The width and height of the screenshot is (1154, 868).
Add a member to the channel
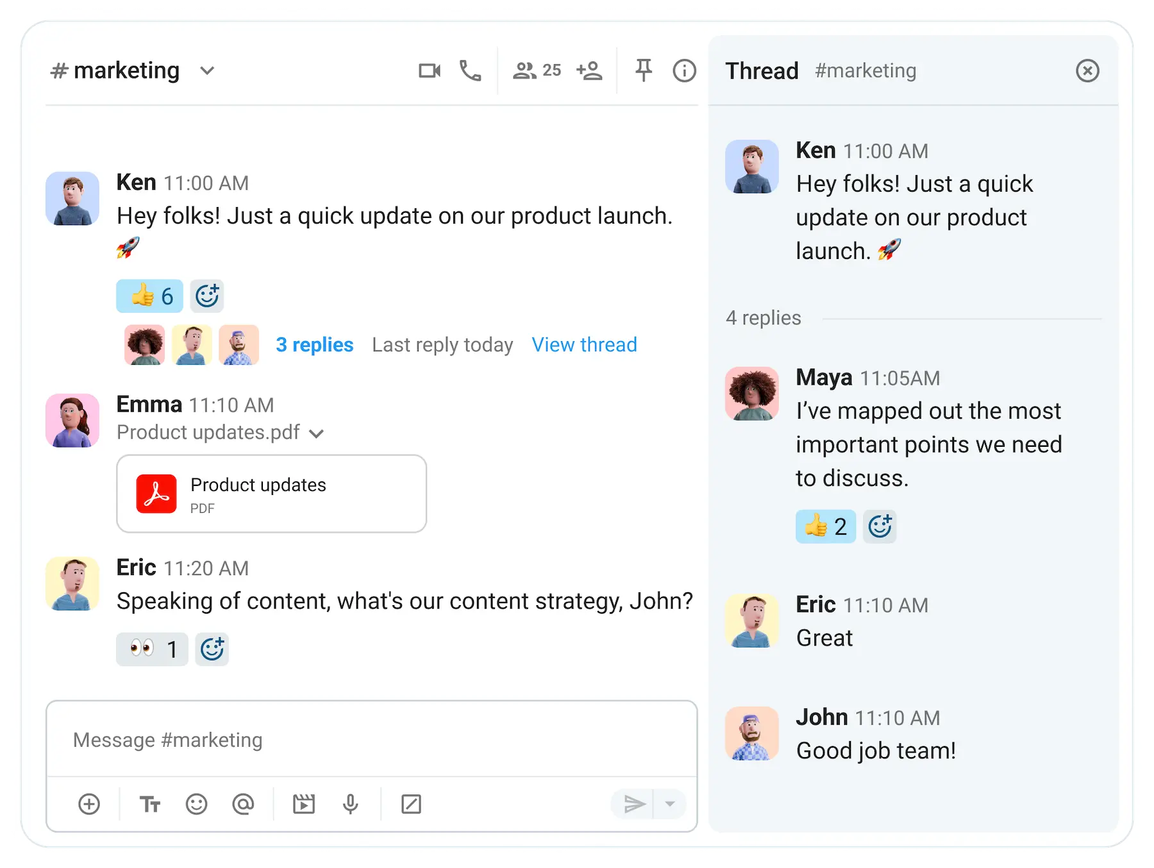point(589,71)
